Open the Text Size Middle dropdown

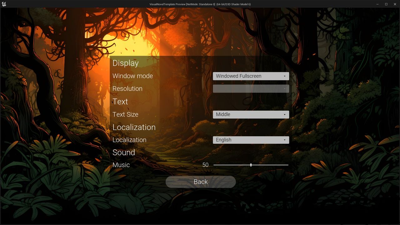point(251,115)
